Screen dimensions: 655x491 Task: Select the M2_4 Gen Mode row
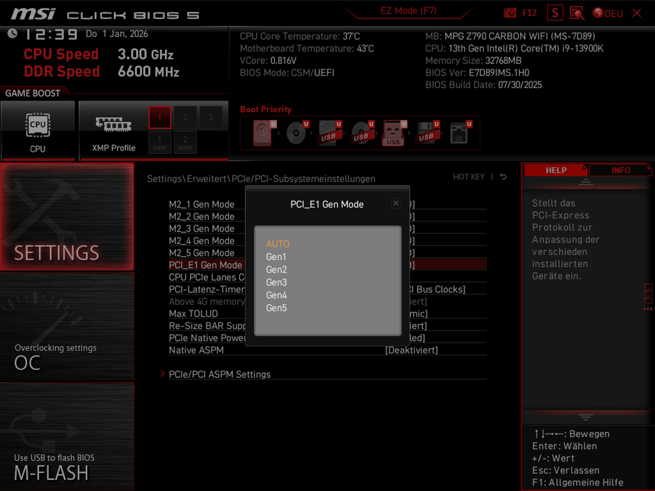click(x=328, y=241)
